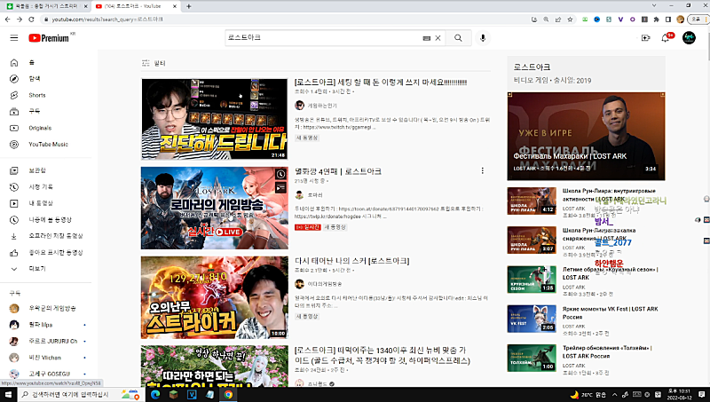Start voice search with the microphone
Viewport: 710px width, 402px height.
coord(484,38)
